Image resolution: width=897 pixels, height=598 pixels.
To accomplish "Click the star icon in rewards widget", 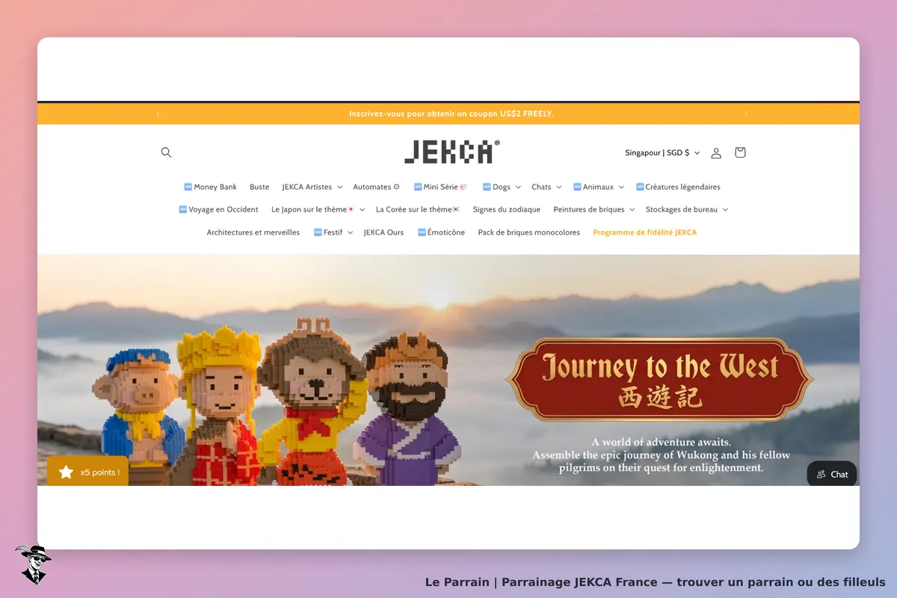I will (x=67, y=472).
